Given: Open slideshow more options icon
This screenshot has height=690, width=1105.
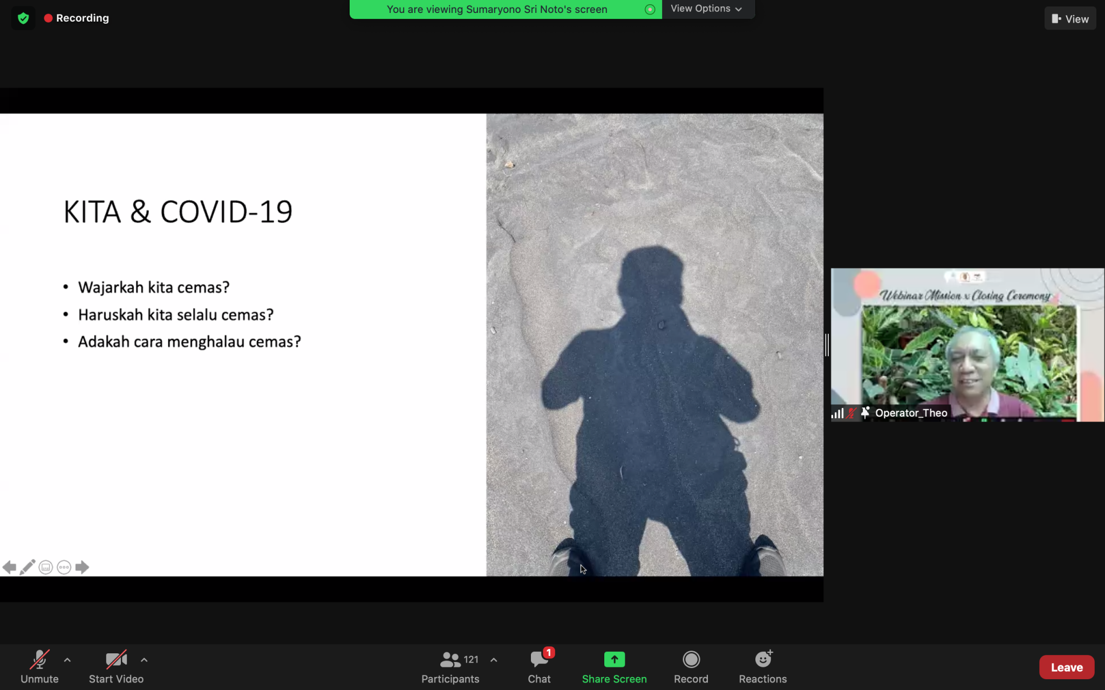Looking at the screenshot, I should point(64,567).
